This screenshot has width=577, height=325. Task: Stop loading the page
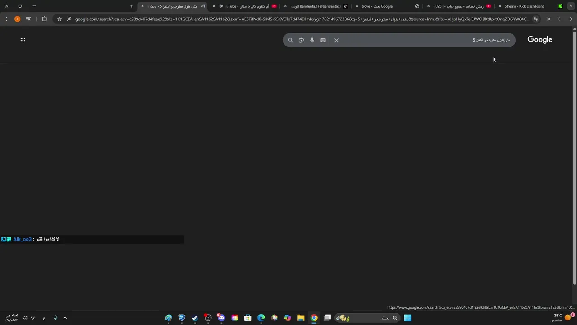point(549,19)
